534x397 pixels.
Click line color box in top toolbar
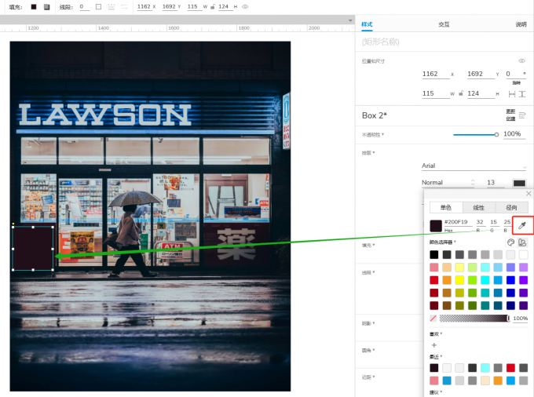(98, 7)
